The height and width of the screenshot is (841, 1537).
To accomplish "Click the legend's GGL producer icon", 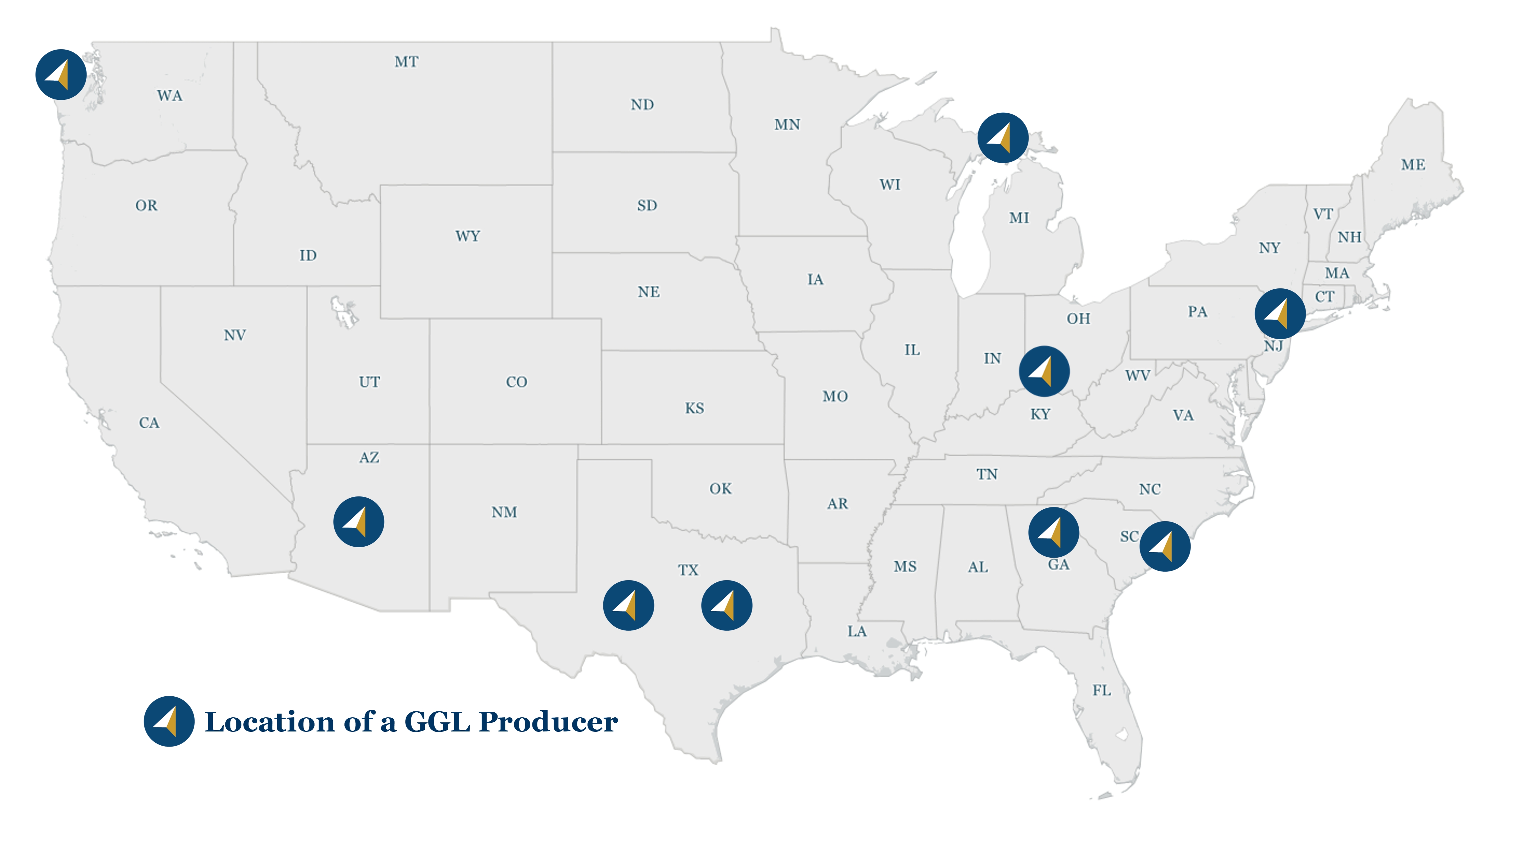I will point(169,721).
